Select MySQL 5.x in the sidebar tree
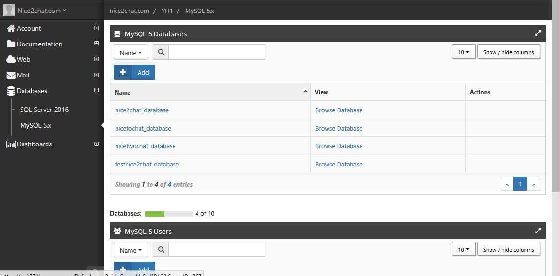This screenshot has height=276, width=560. (x=35, y=126)
